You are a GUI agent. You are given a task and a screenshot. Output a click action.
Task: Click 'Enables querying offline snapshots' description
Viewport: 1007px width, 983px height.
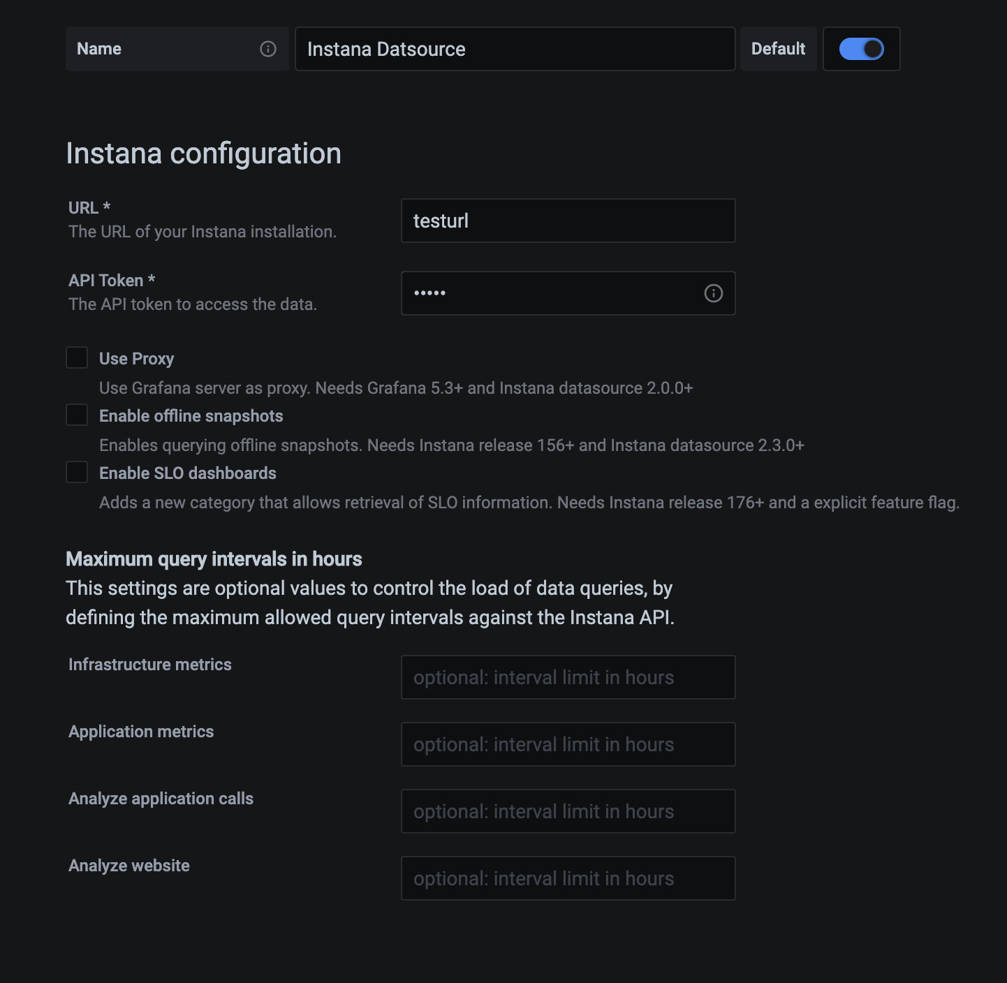click(452, 445)
